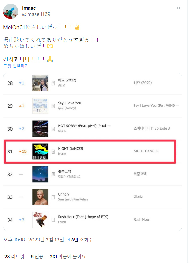Open the Rush Hour album cover thumbnail
The height and width of the screenshot is (263, 190).
click(40, 220)
